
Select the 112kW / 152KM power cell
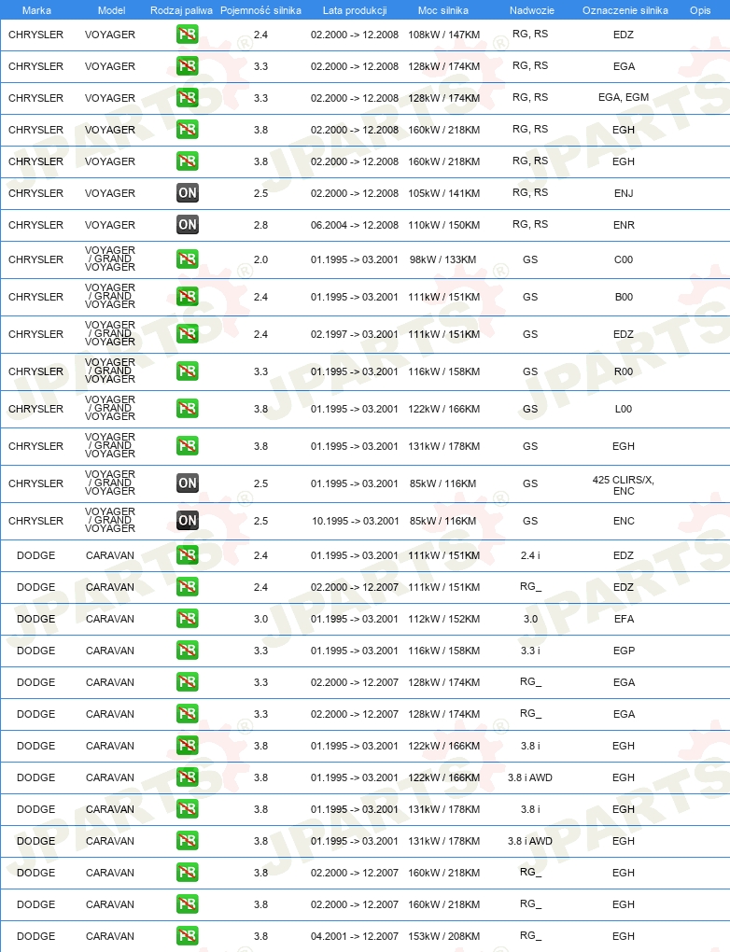point(444,619)
